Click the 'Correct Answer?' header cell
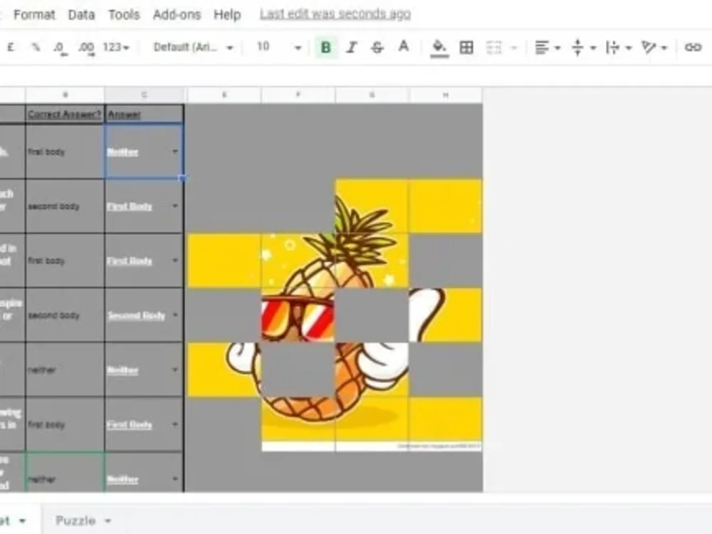 (65, 114)
